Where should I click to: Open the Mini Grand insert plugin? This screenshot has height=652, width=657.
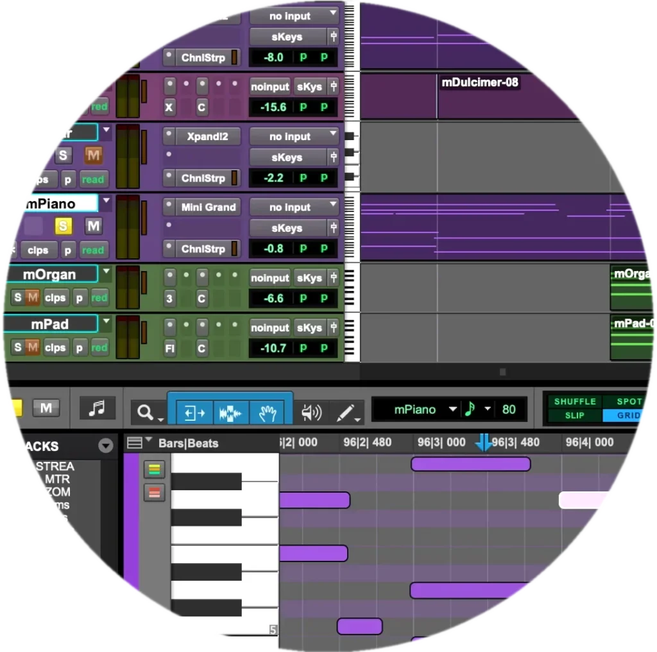tap(207, 207)
